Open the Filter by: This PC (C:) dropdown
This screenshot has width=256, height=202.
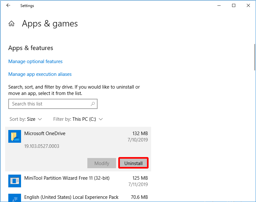click(x=78, y=119)
